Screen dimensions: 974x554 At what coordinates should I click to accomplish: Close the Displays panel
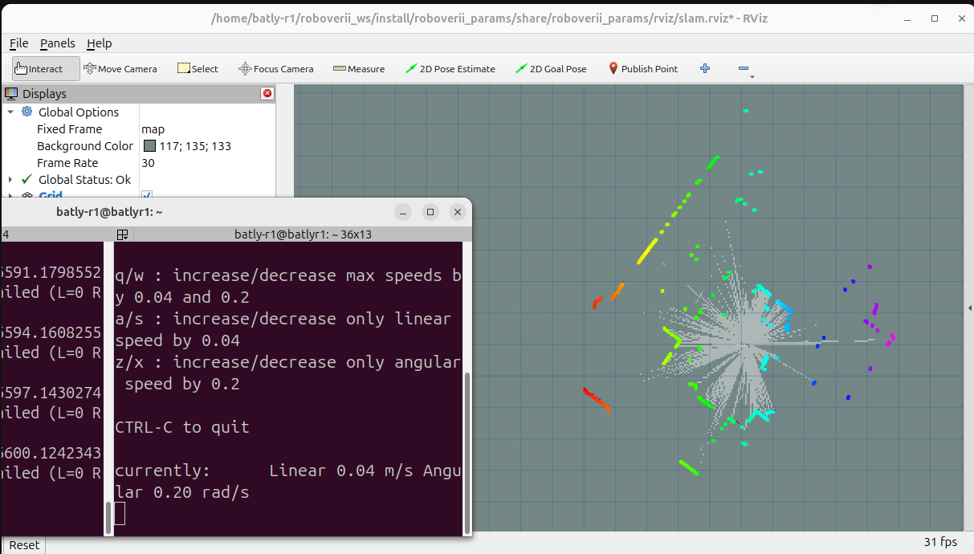pyautogui.click(x=267, y=94)
